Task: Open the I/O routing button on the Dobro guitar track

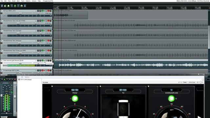Action: [x=38, y=61]
